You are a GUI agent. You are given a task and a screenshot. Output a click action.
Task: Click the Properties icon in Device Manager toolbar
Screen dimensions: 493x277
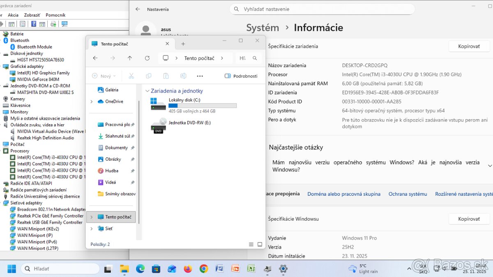[x=23, y=24]
